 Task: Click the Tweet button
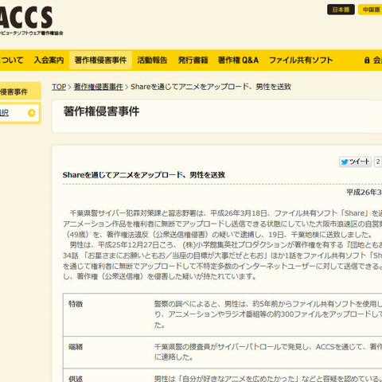coord(355,162)
